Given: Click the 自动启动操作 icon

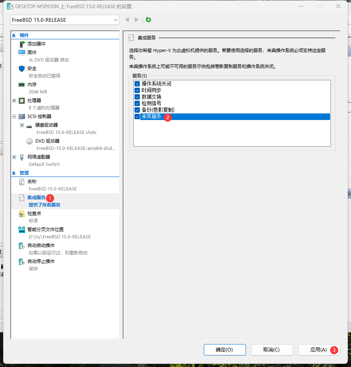Looking at the screenshot, I should [22, 246].
